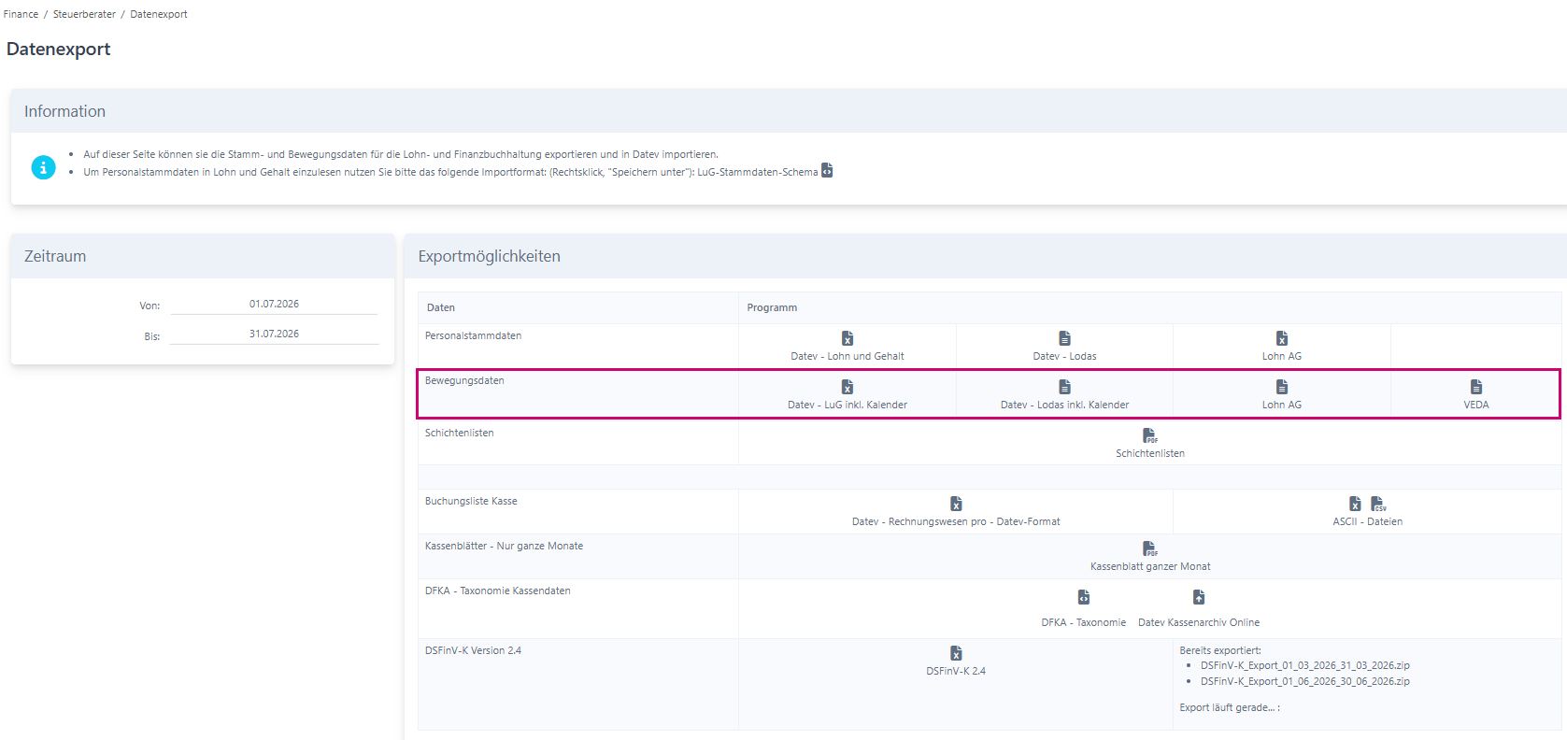1567x740 pixels.
Task: Click the LuG-Stammdaten-Schema link text
Action: [757, 173]
